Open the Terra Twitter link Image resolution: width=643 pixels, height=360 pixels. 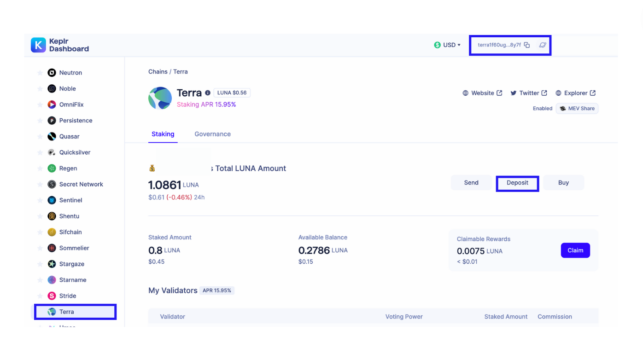(529, 93)
